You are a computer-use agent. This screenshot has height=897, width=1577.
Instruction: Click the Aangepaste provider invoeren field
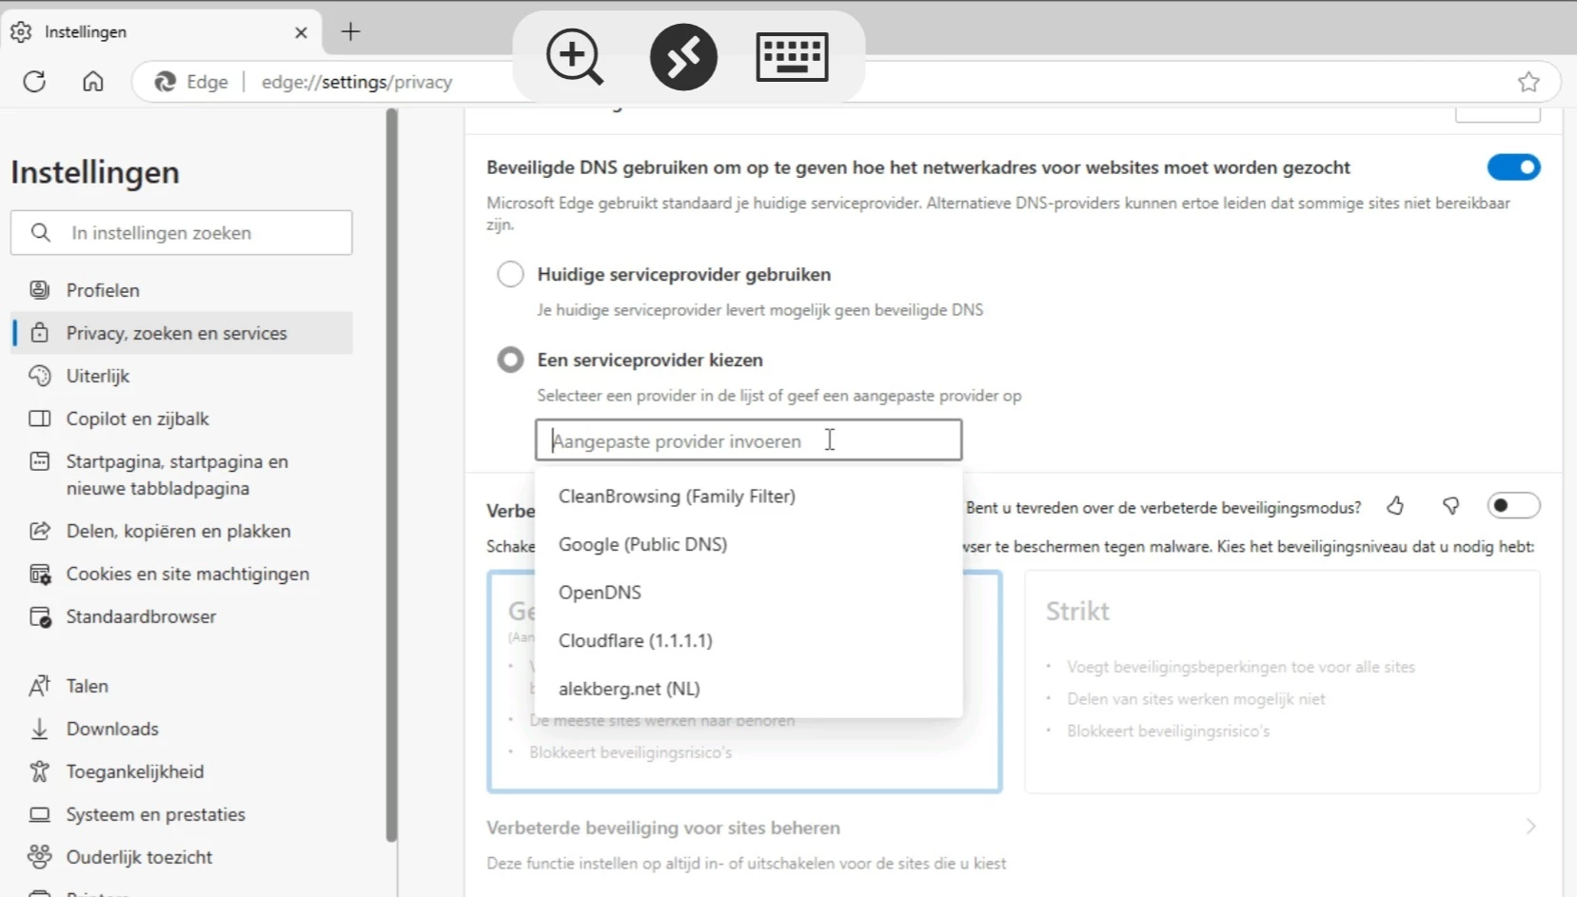click(x=749, y=440)
